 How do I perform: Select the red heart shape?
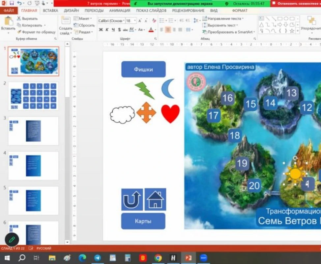pyautogui.click(x=170, y=113)
